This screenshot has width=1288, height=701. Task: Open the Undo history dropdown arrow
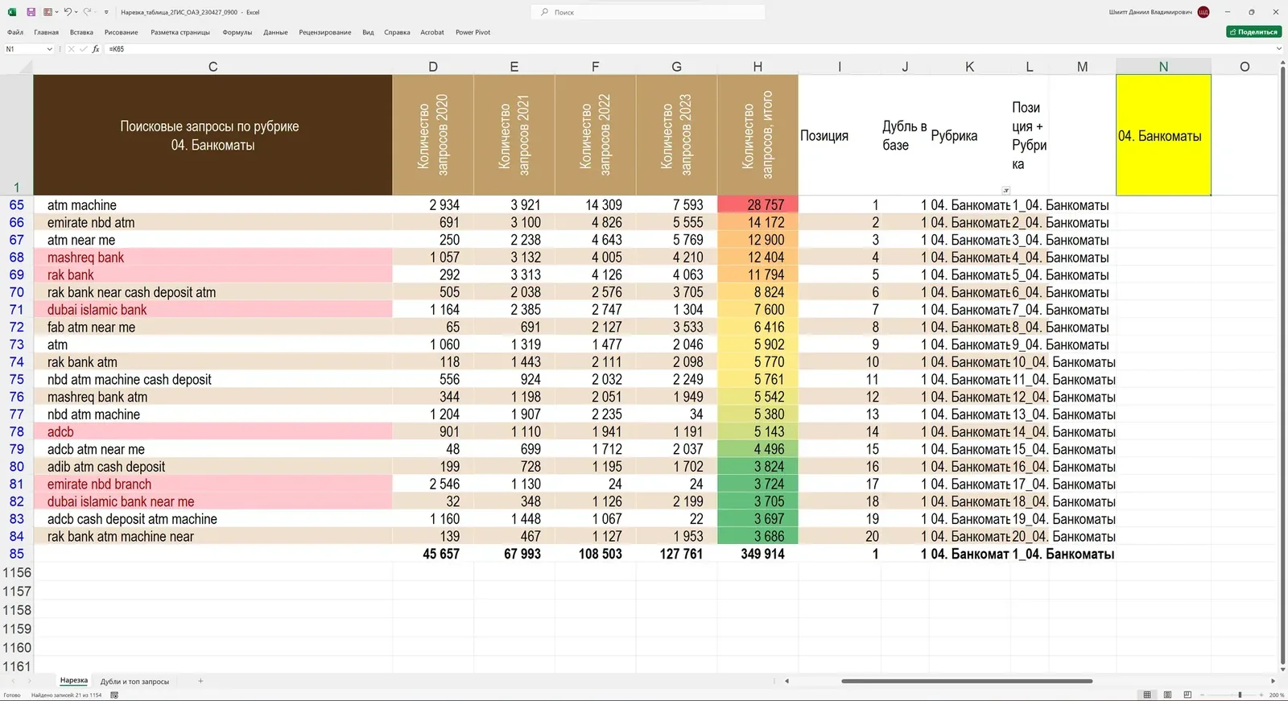76,12
